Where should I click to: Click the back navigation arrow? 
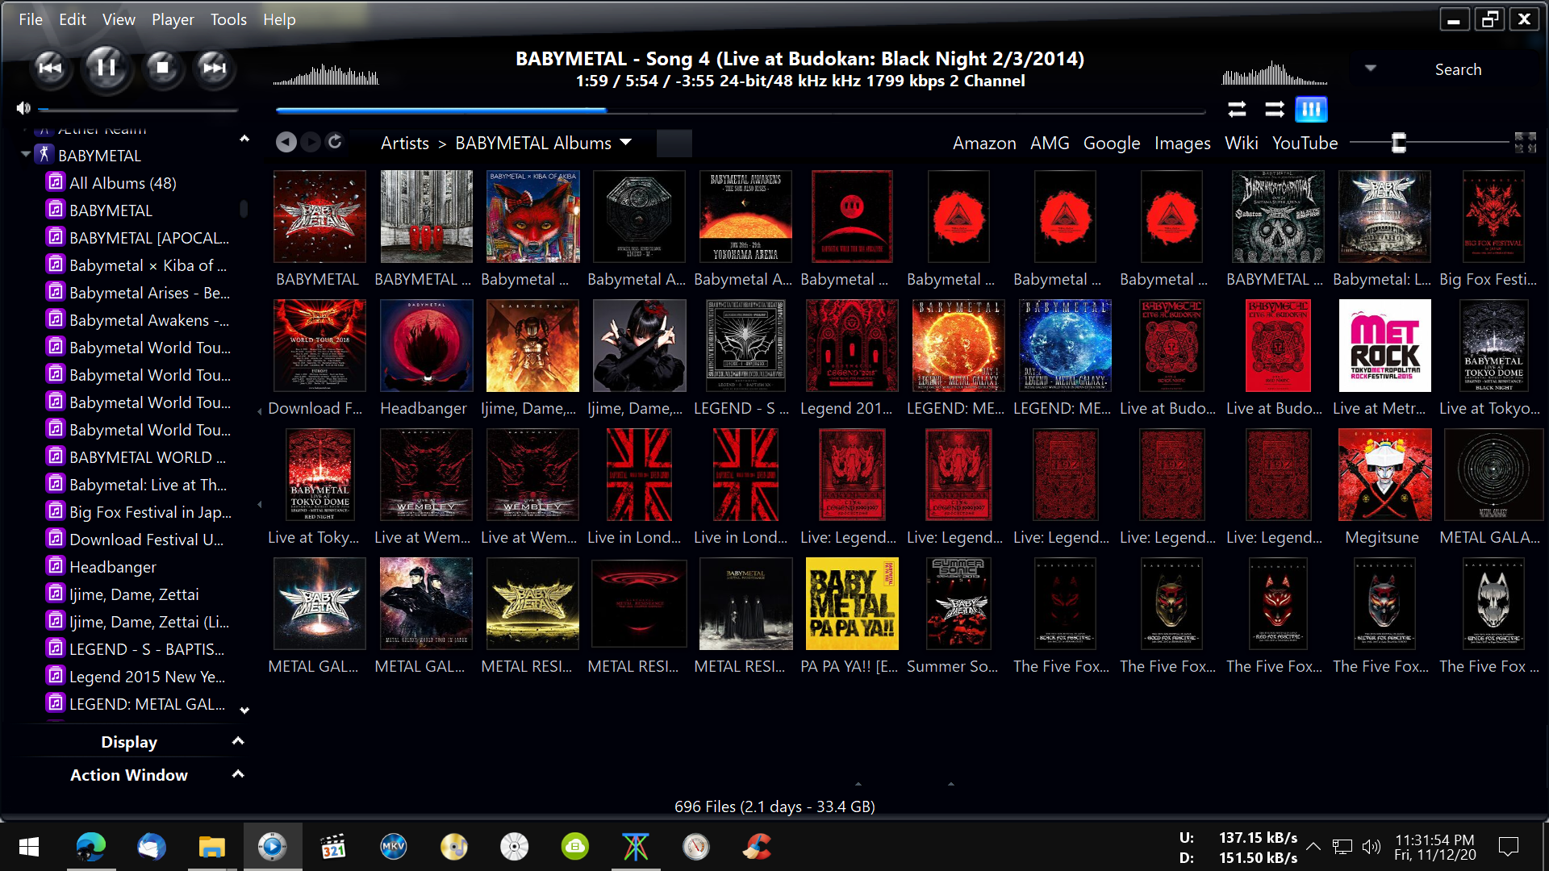[x=286, y=143]
